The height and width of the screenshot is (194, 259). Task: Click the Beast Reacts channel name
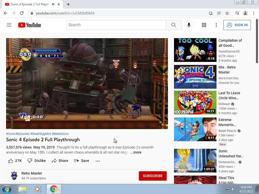tap(227, 131)
